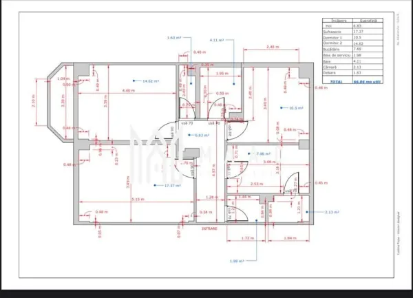This screenshot has width=413, height=298.
Task: Click the 1.63 m² label above the plan
Action: pyautogui.click(x=174, y=38)
